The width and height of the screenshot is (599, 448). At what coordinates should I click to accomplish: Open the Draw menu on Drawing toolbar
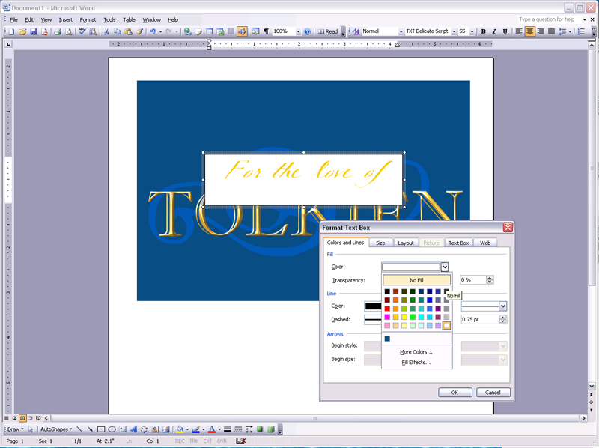tap(15, 429)
